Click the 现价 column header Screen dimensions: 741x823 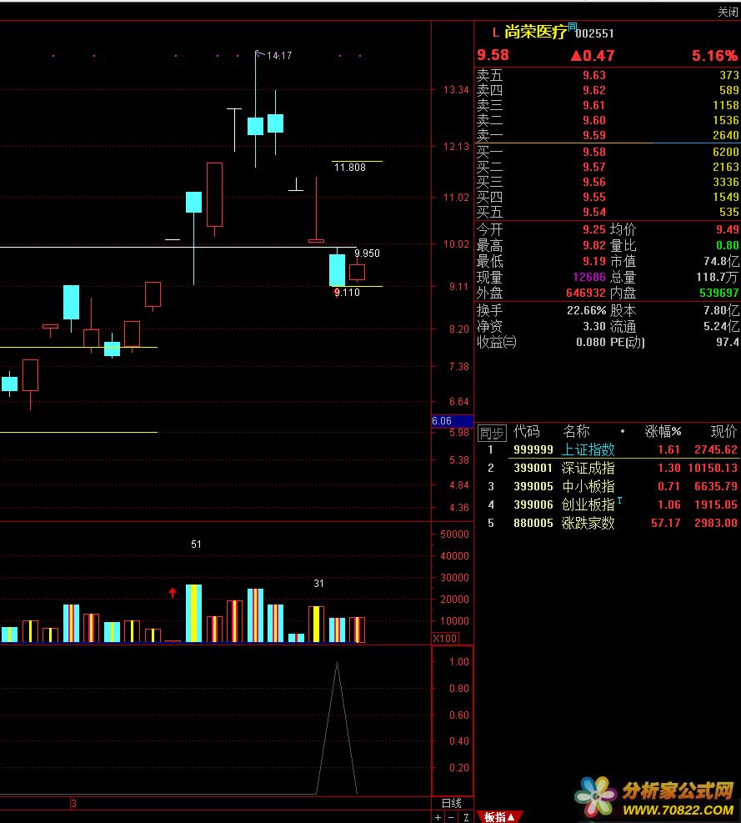pyautogui.click(x=723, y=432)
